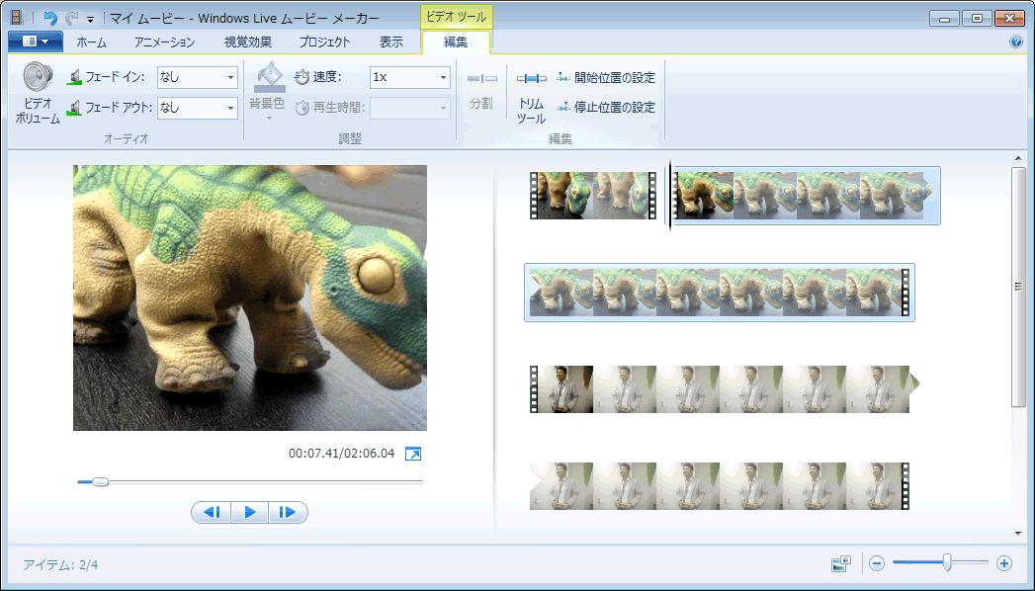Click the fullscreen preview icon

point(414,454)
